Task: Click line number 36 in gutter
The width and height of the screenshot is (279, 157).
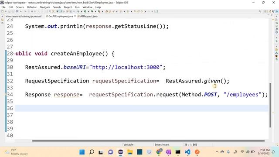Action: coord(10,108)
